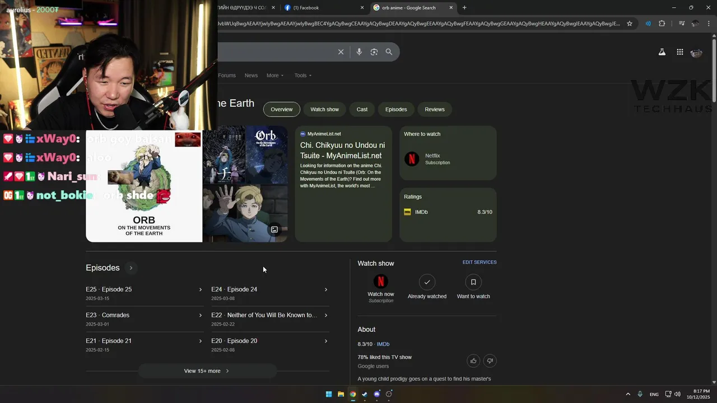The height and width of the screenshot is (403, 717).
Task: Open the ENG language switcher
Action: point(654,395)
